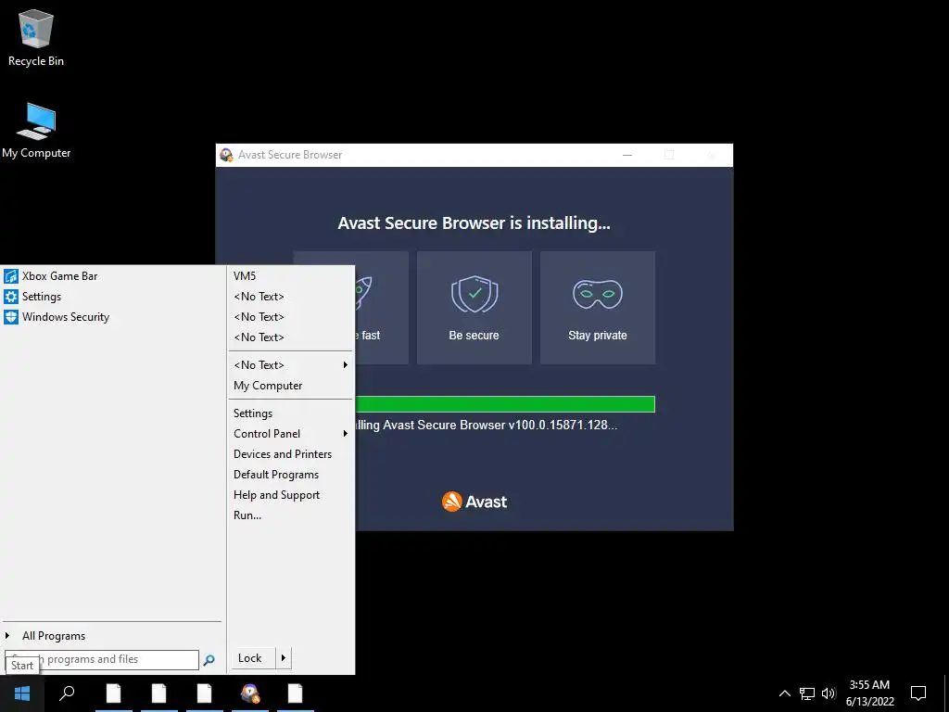
Task: Select VM5 user entry in start menu
Action: [245, 276]
